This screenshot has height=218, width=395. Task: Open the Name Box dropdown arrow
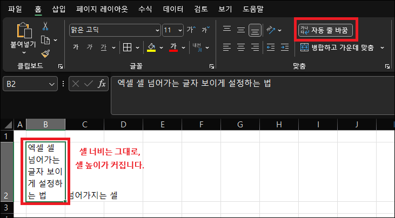click(x=52, y=84)
